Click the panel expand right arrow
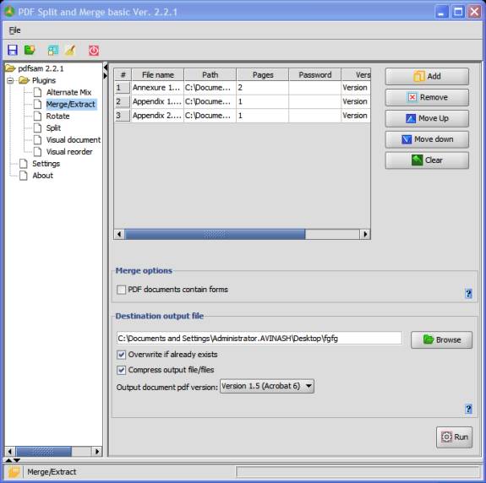This screenshot has height=483, width=486. coord(106,75)
